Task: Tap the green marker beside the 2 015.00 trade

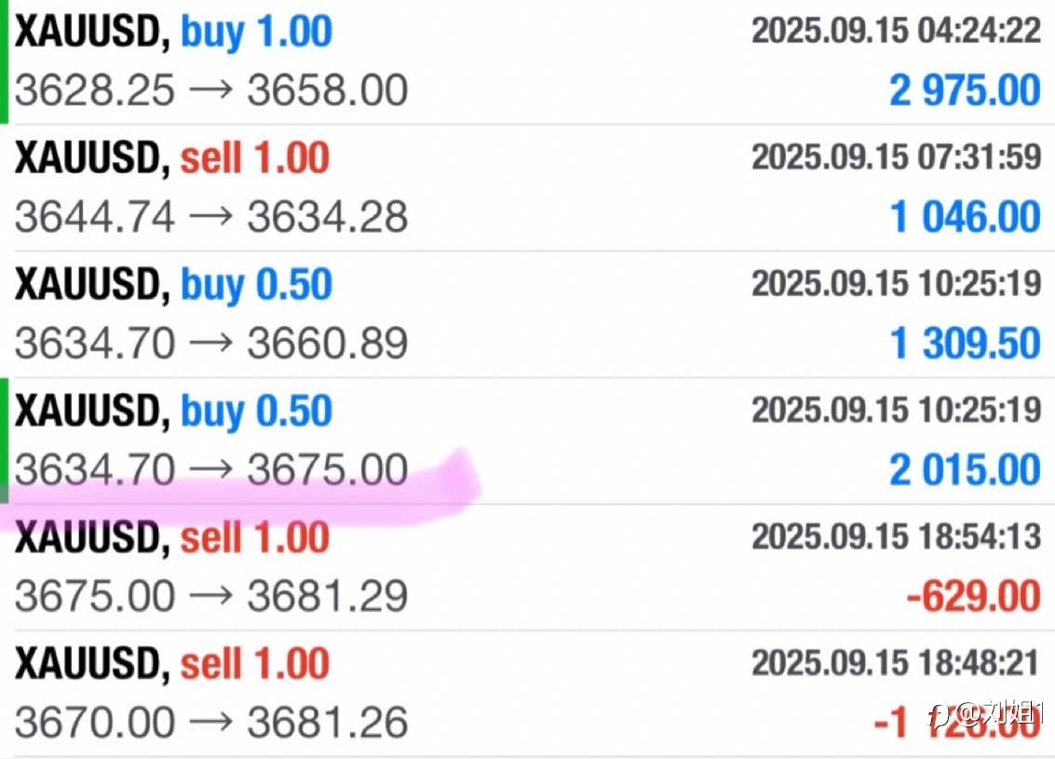Action: click(4, 440)
